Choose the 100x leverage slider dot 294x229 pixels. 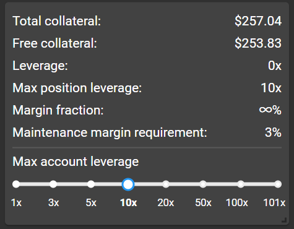(241, 184)
